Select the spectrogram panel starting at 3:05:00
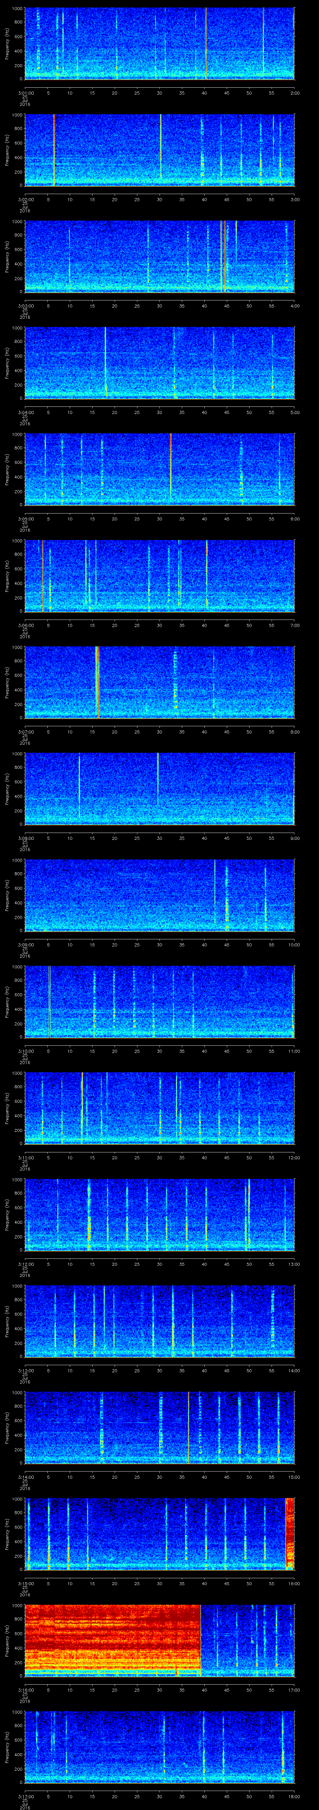The image size is (319, 1810). (x=159, y=470)
